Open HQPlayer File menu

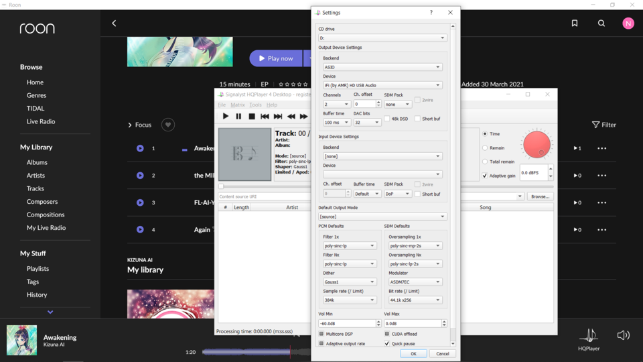pyautogui.click(x=222, y=105)
